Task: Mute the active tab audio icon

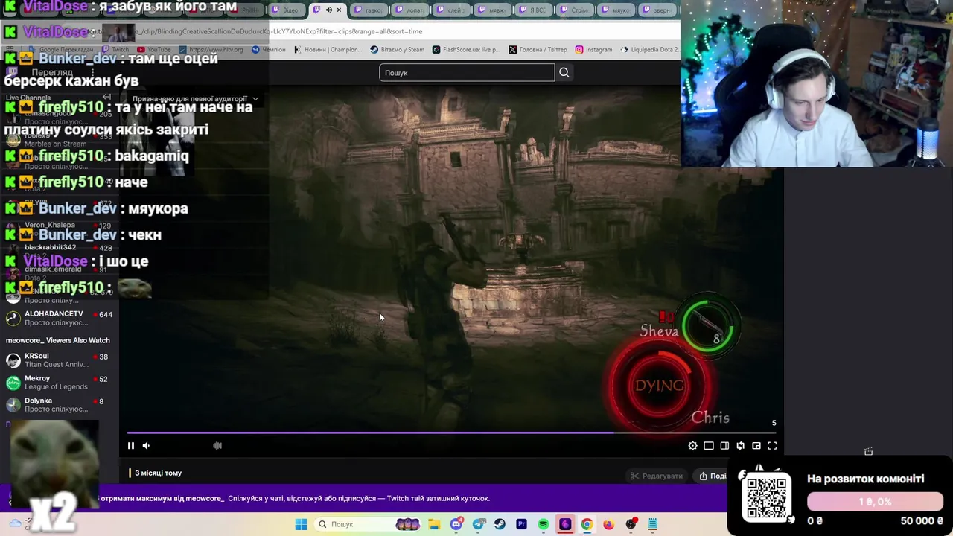Action: 328,10
